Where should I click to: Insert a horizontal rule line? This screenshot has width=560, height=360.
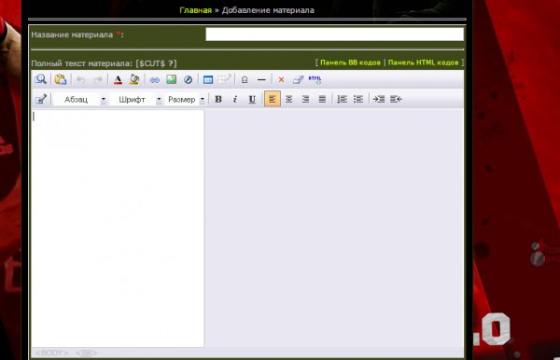coord(261,80)
